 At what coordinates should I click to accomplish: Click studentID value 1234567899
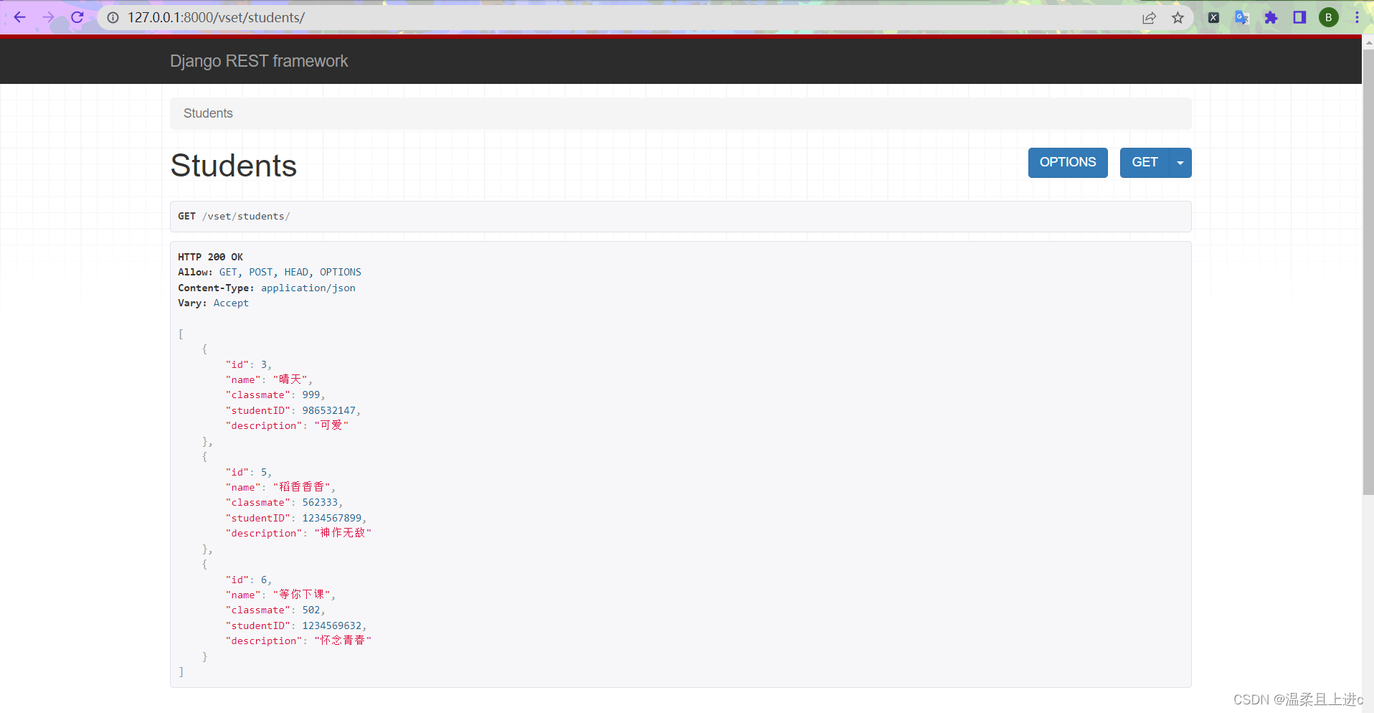point(332,519)
